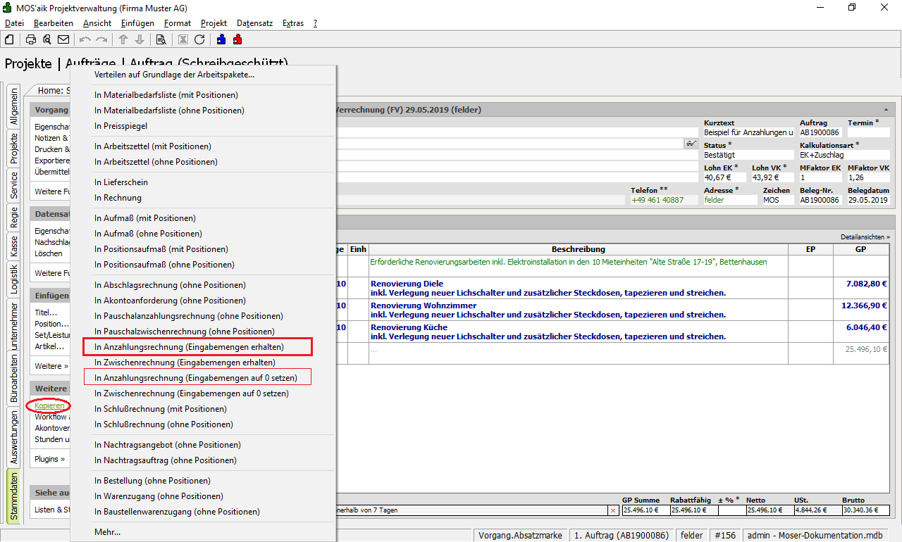Image resolution: width=902 pixels, height=542 pixels.
Task: Choose In Schlußrechnung (mit Positionen)
Action: [161, 409]
